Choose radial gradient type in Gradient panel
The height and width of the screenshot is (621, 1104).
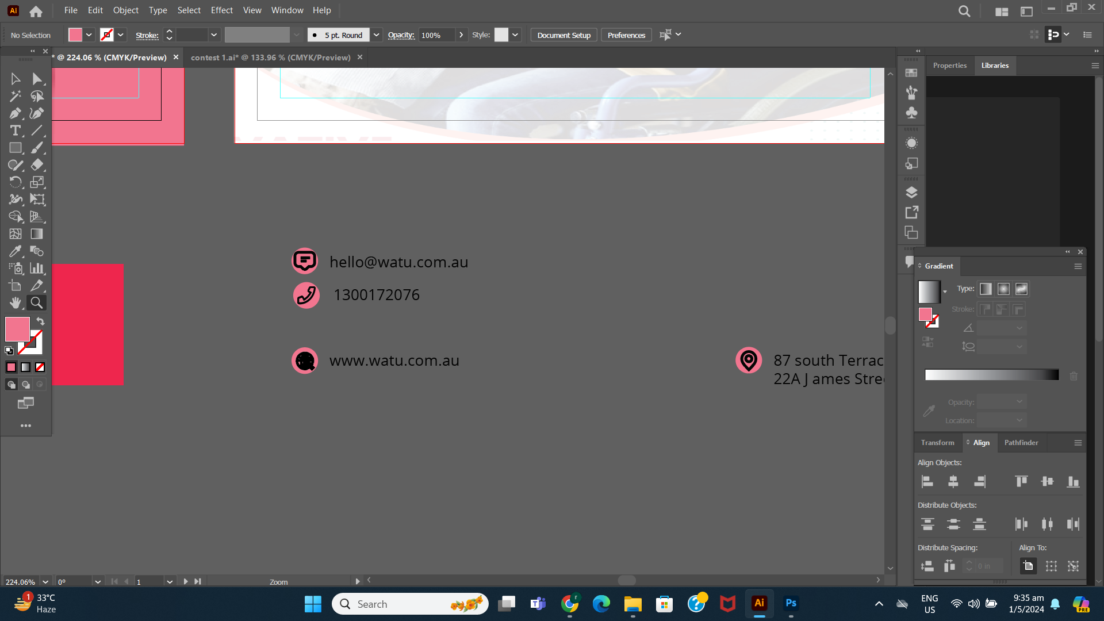[1003, 289]
